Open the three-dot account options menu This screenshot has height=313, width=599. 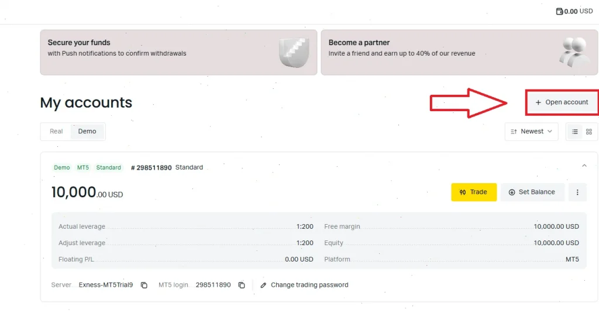click(x=577, y=192)
